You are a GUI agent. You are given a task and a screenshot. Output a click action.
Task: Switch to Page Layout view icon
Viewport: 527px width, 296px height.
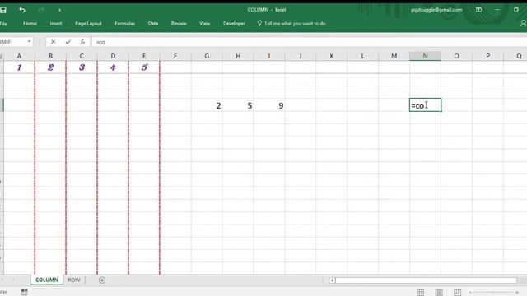[439, 293]
